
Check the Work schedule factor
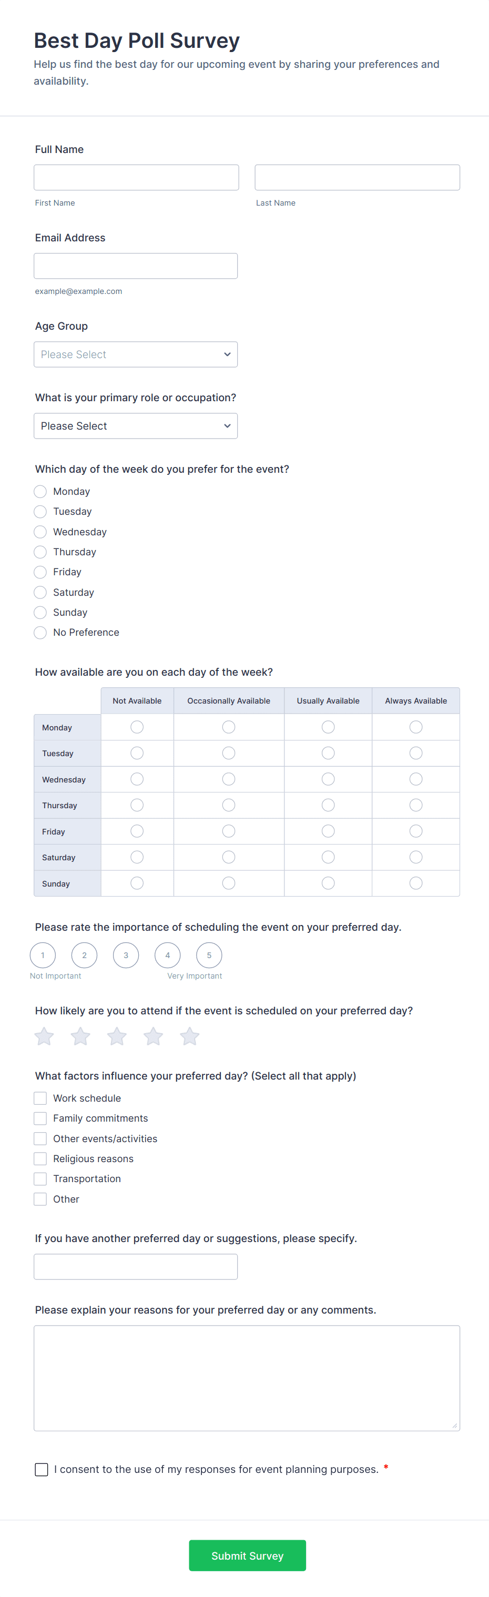click(x=40, y=1098)
